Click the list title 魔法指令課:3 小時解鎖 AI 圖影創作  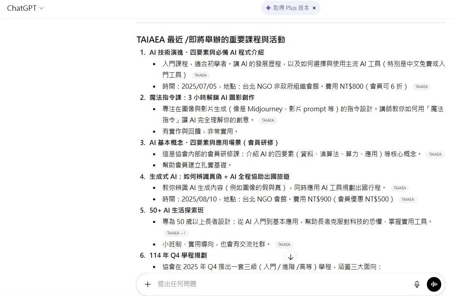(x=202, y=97)
